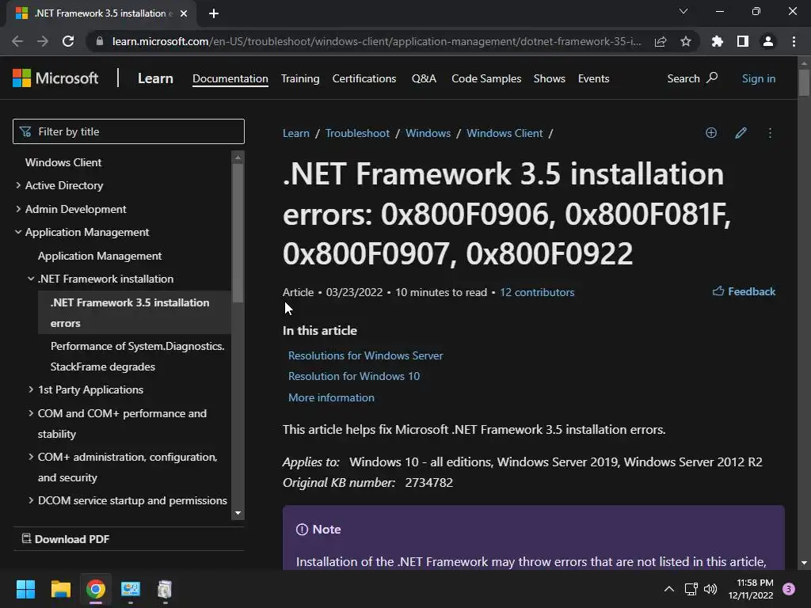Open Chrome side panel icon

[x=743, y=41]
